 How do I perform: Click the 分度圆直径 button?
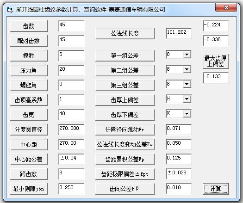point(29,130)
